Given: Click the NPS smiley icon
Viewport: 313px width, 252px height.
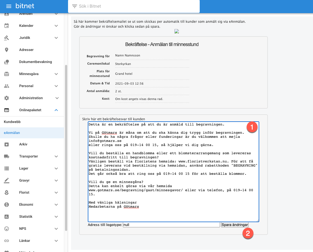Looking at the screenshot, I should (7, 229).
